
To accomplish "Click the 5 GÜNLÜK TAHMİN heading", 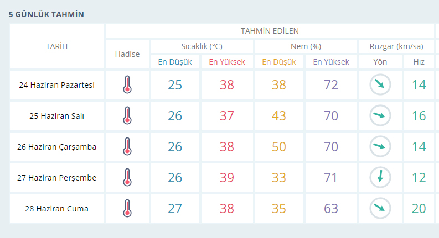I will pos(47,14).
